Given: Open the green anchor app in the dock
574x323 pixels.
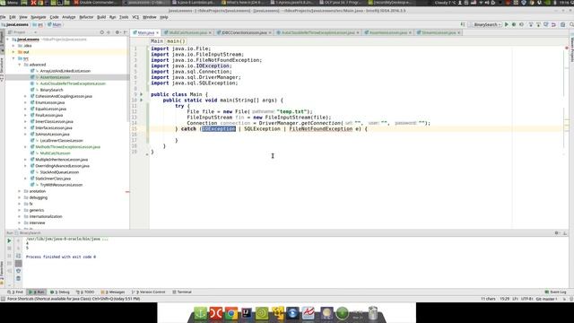Looking at the screenshot, I should coord(200,313).
